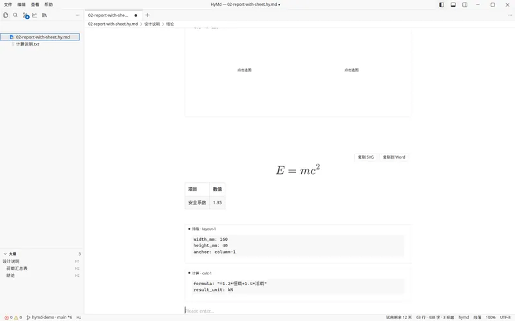Select the E = mc² formula block
The width and height of the screenshot is (515, 321).
coord(298,170)
